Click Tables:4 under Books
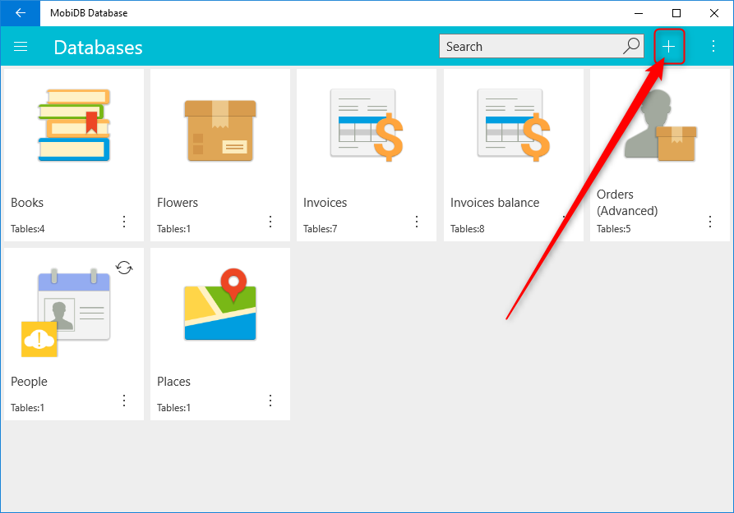The width and height of the screenshot is (734, 513). 28,229
